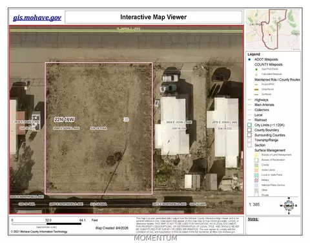This screenshot has height=243, width=310.
Task: Click the 32.0 scale bar value
Action: click(x=48, y=220)
